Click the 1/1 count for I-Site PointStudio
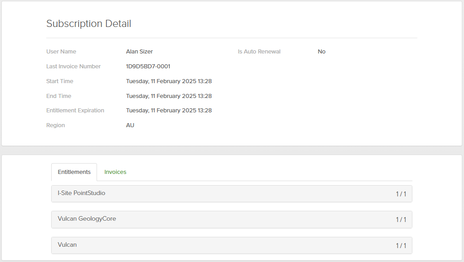The image size is (464, 262). (x=401, y=194)
